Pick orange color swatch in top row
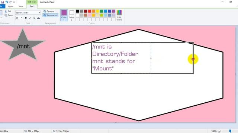Viewport: 238px width, 133px height. click(93, 11)
